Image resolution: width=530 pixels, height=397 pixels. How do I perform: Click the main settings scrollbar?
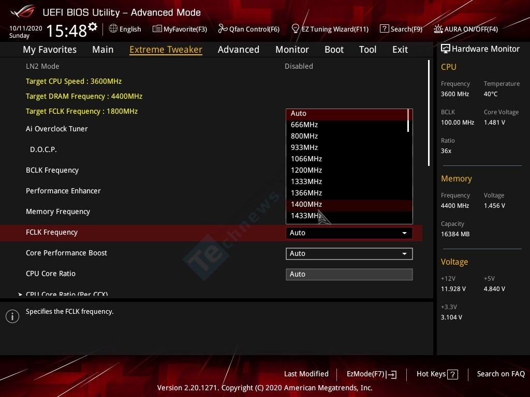point(429,113)
